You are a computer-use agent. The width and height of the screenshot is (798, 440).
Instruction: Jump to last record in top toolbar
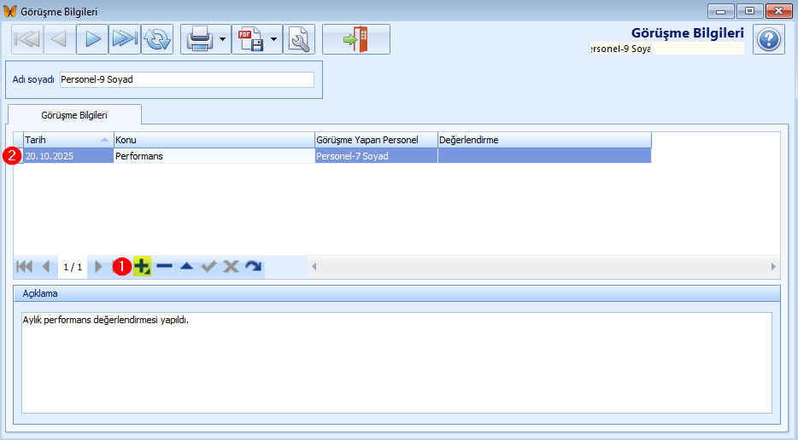point(125,39)
